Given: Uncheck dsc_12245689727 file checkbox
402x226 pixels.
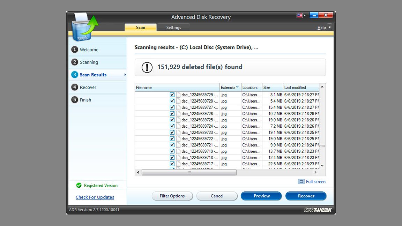Looking at the screenshot, I should click(172, 107).
